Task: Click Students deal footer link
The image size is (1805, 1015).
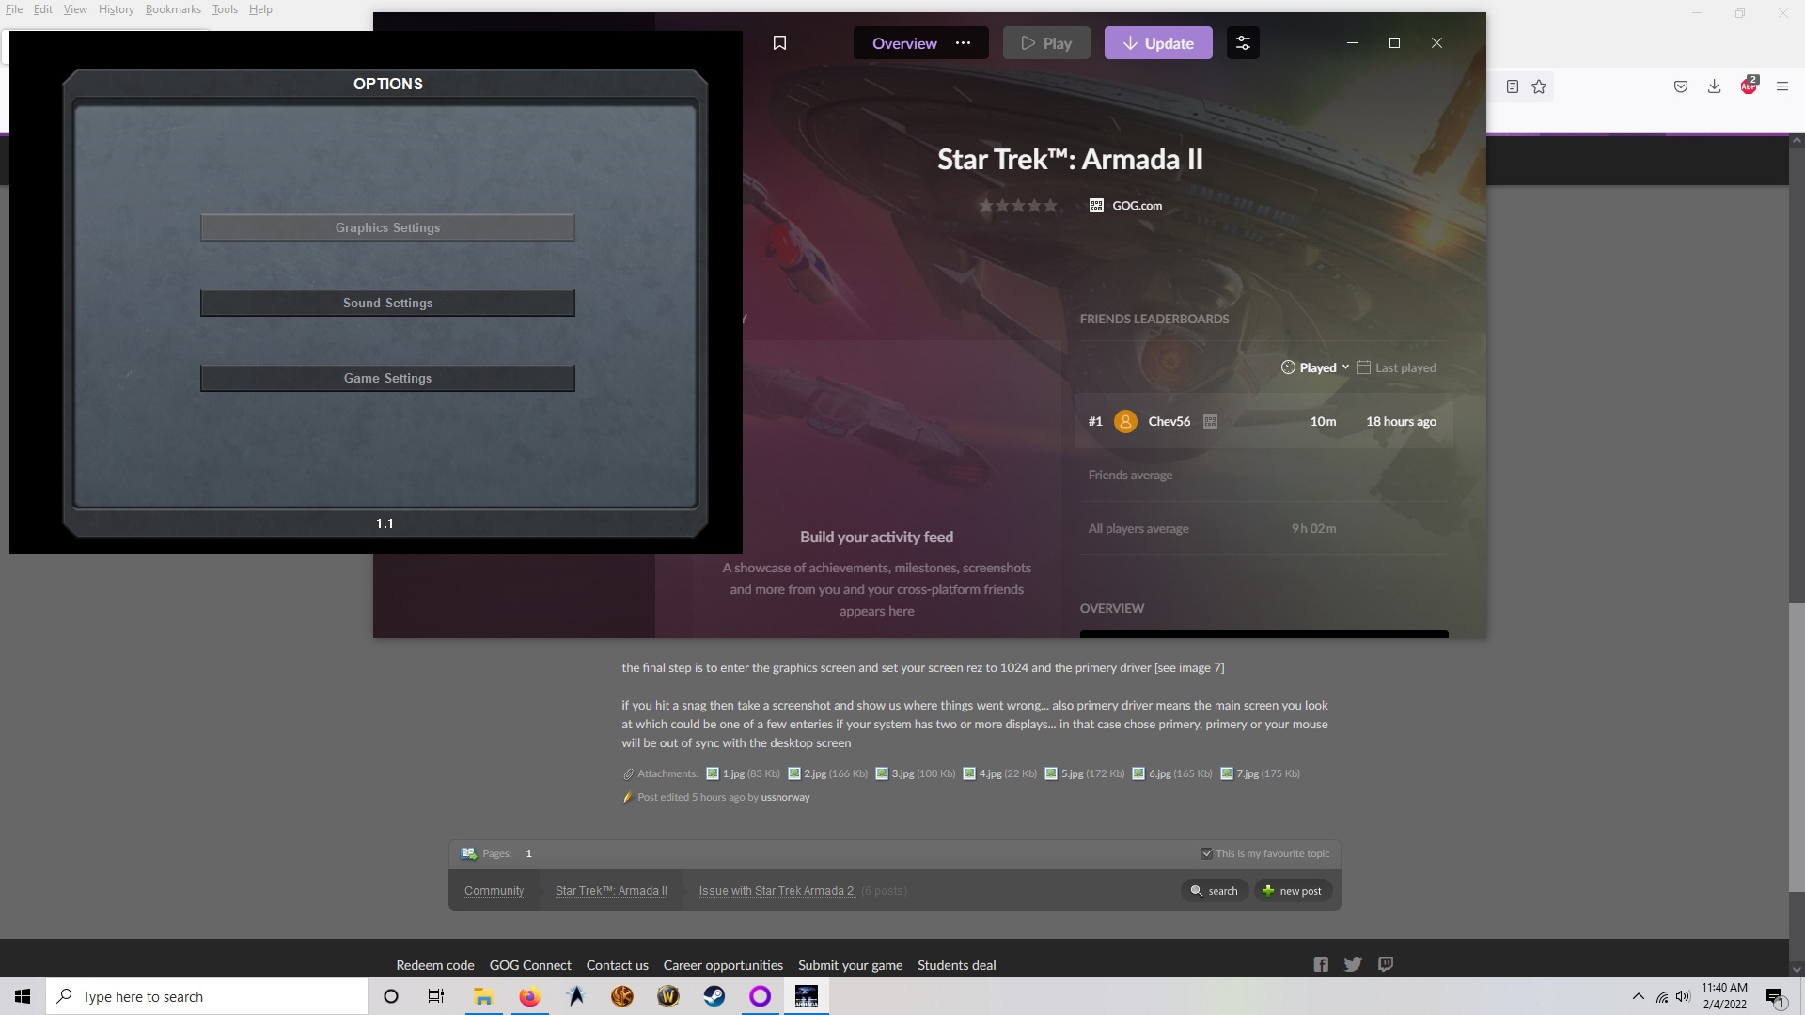Action: click(x=956, y=965)
